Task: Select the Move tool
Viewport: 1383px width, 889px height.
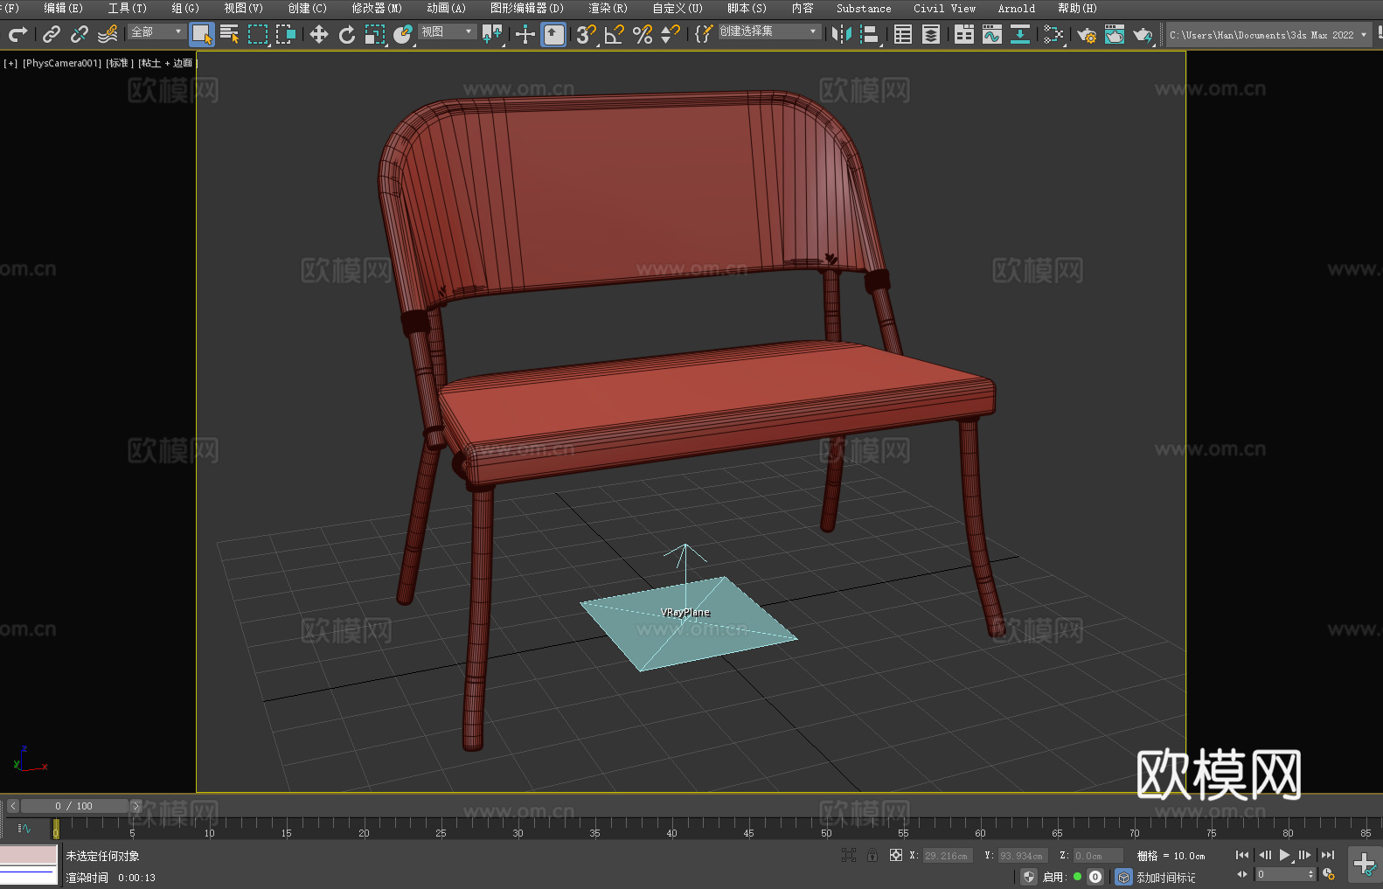Action: click(x=319, y=34)
